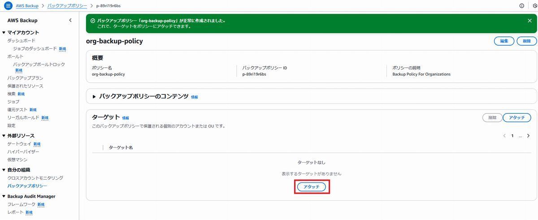538x220 pixels.
Task: Open 検索 in sidebar
Action: click(11, 94)
